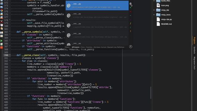Click the green Run project play icon
This screenshot has width=197, height=111.
2,41
